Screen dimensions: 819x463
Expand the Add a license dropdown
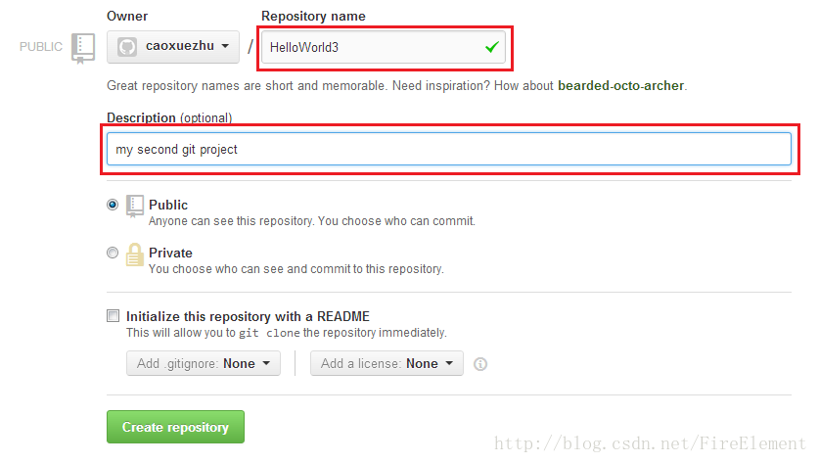point(387,363)
